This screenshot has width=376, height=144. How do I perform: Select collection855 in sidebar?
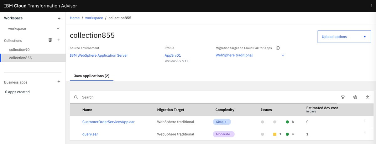[x=33, y=58]
